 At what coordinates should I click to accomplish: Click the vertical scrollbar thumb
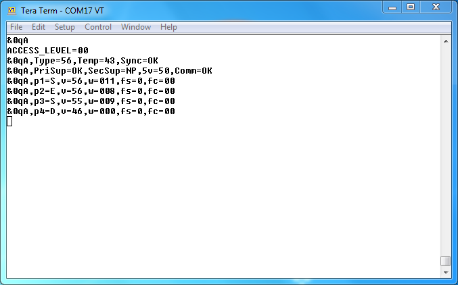[445, 261]
